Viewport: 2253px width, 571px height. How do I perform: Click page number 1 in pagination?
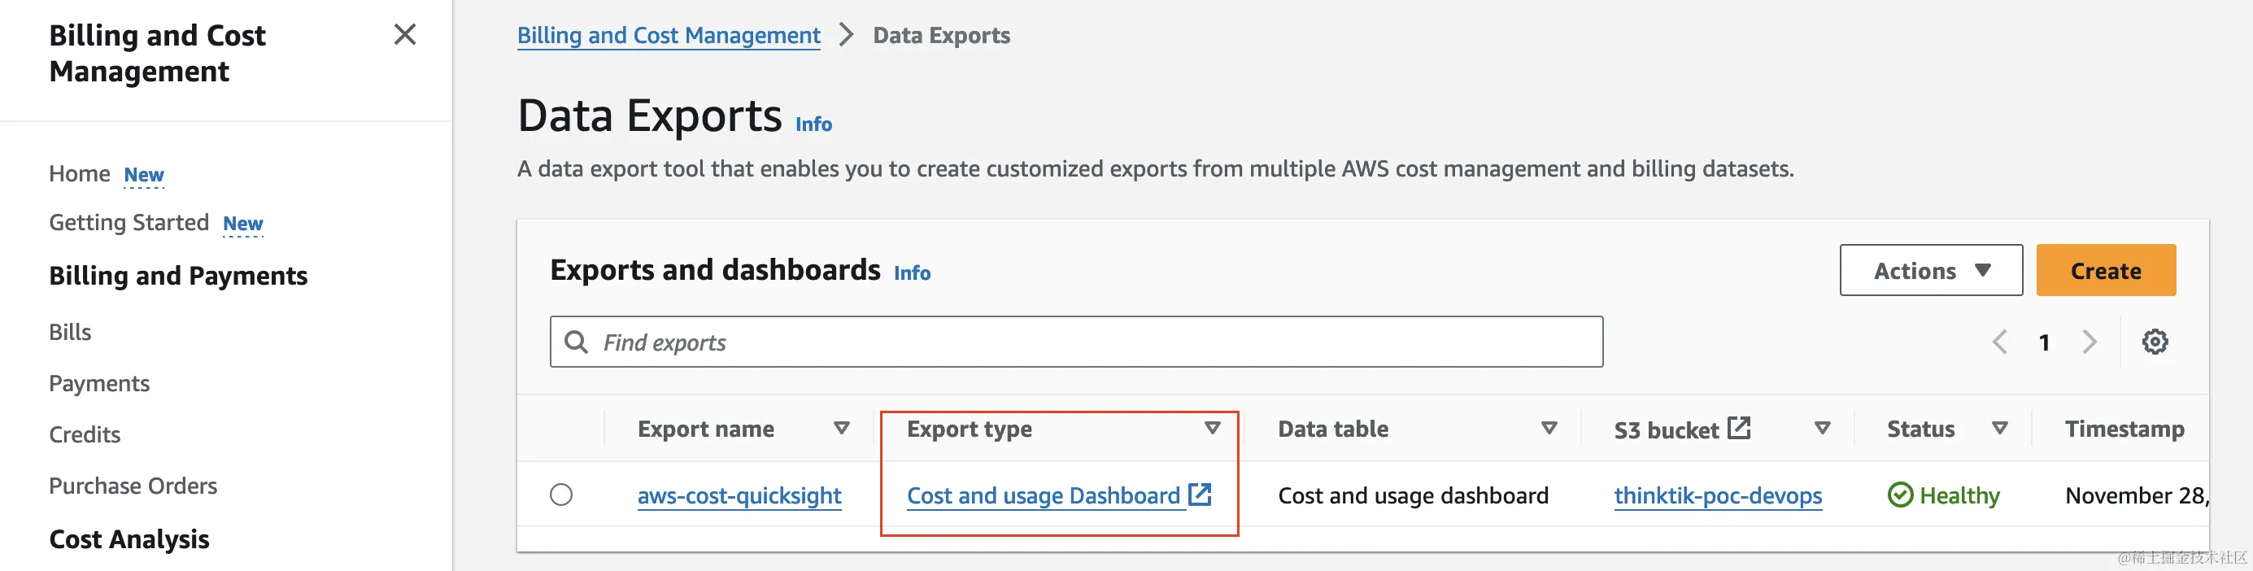coord(2044,342)
